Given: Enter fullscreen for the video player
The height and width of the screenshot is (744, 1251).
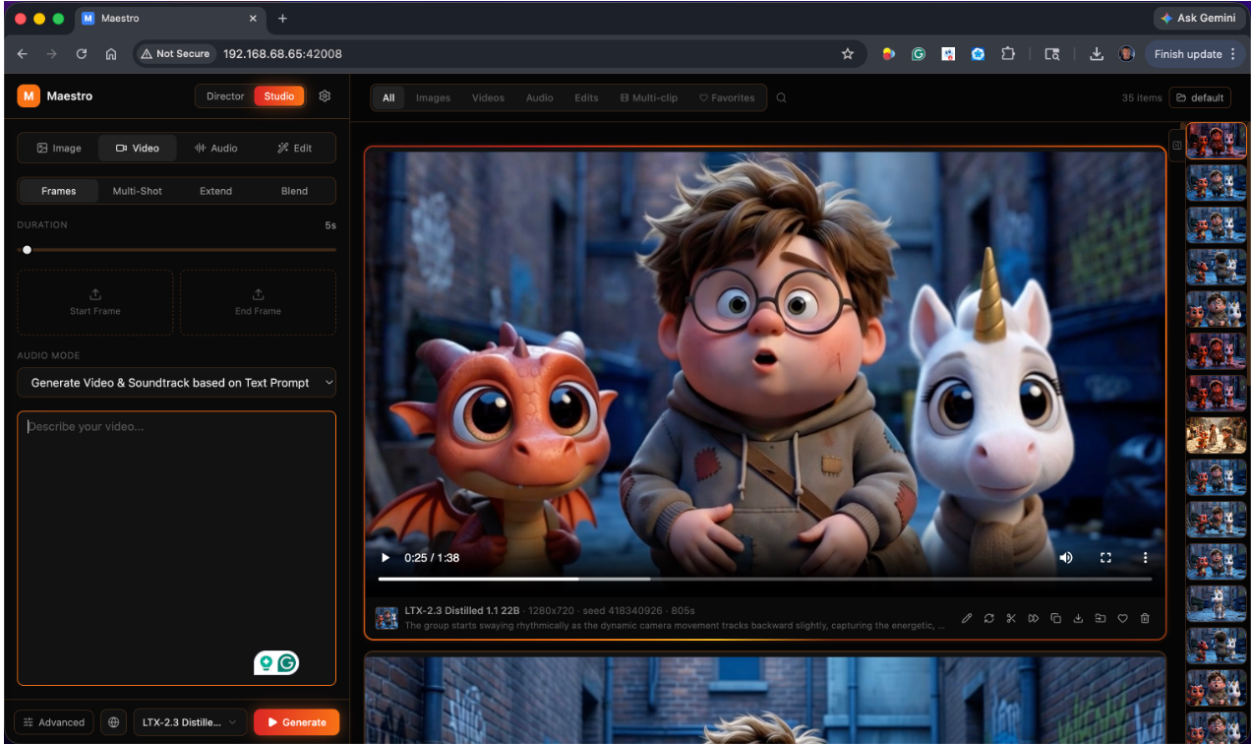Looking at the screenshot, I should 1105,557.
